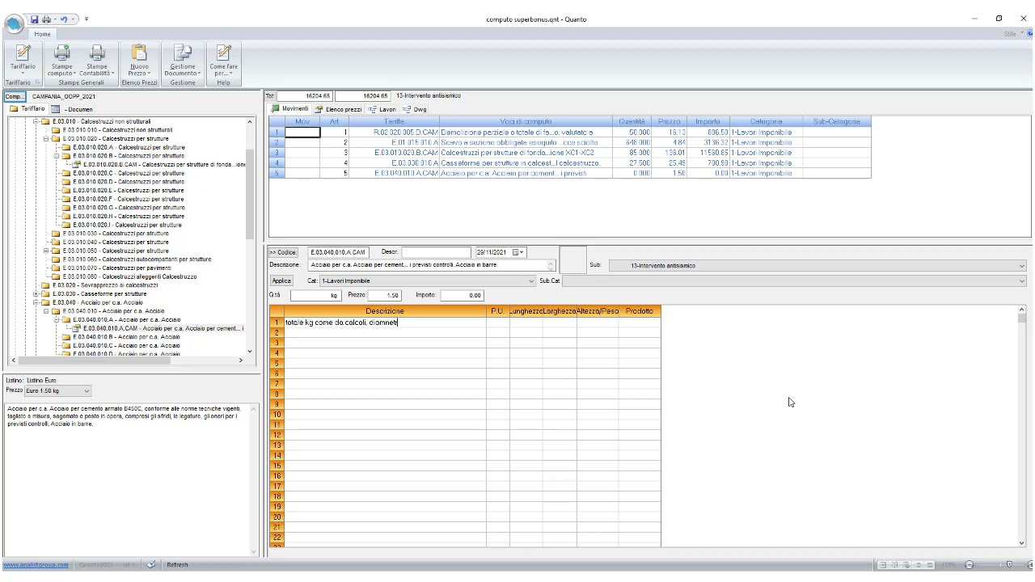Open the Tariffario ribbon tool
The height and width of the screenshot is (582, 1035).
click(23, 60)
